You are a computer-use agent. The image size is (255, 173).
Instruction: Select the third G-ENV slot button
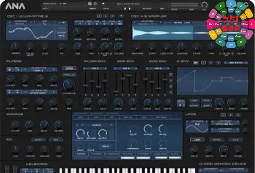coord(211,62)
